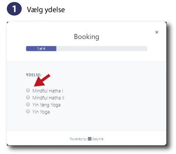
Task: Open the EasyMe text link
Action: [x=98, y=139]
